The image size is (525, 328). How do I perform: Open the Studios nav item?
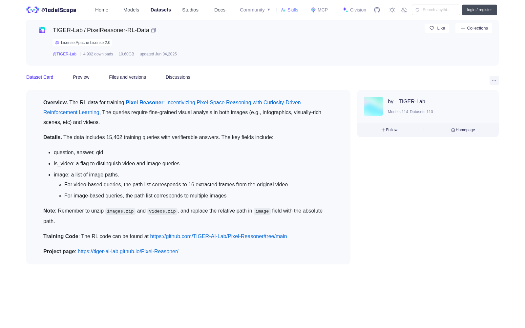[190, 10]
